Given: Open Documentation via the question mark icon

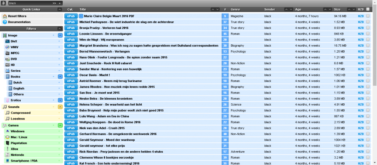Looking at the screenshot, I should [5, 22].
